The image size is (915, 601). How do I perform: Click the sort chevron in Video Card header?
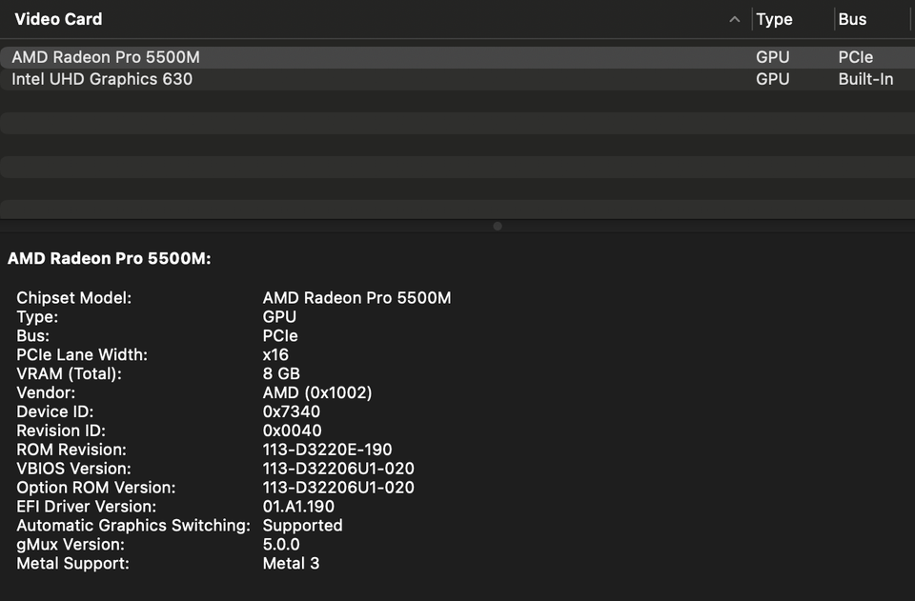[x=734, y=19]
